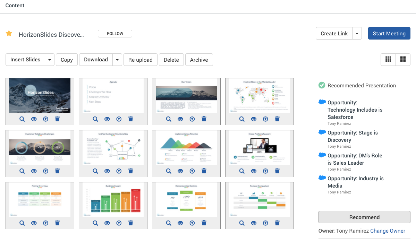Archive the presentation with the Archive button
The height and width of the screenshot is (242, 416).
(x=199, y=60)
